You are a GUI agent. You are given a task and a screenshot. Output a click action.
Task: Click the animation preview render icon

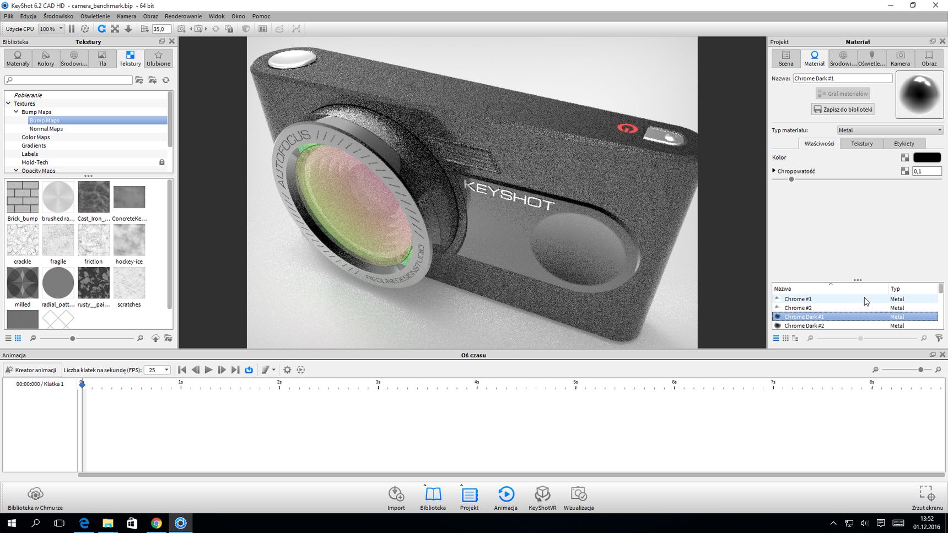300,370
